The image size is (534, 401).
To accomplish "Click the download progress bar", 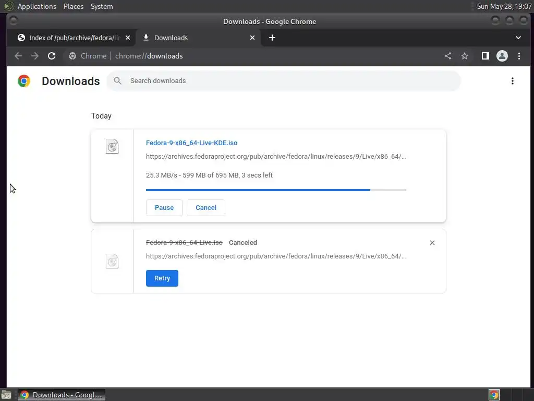I will pyautogui.click(x=276, y=190).
